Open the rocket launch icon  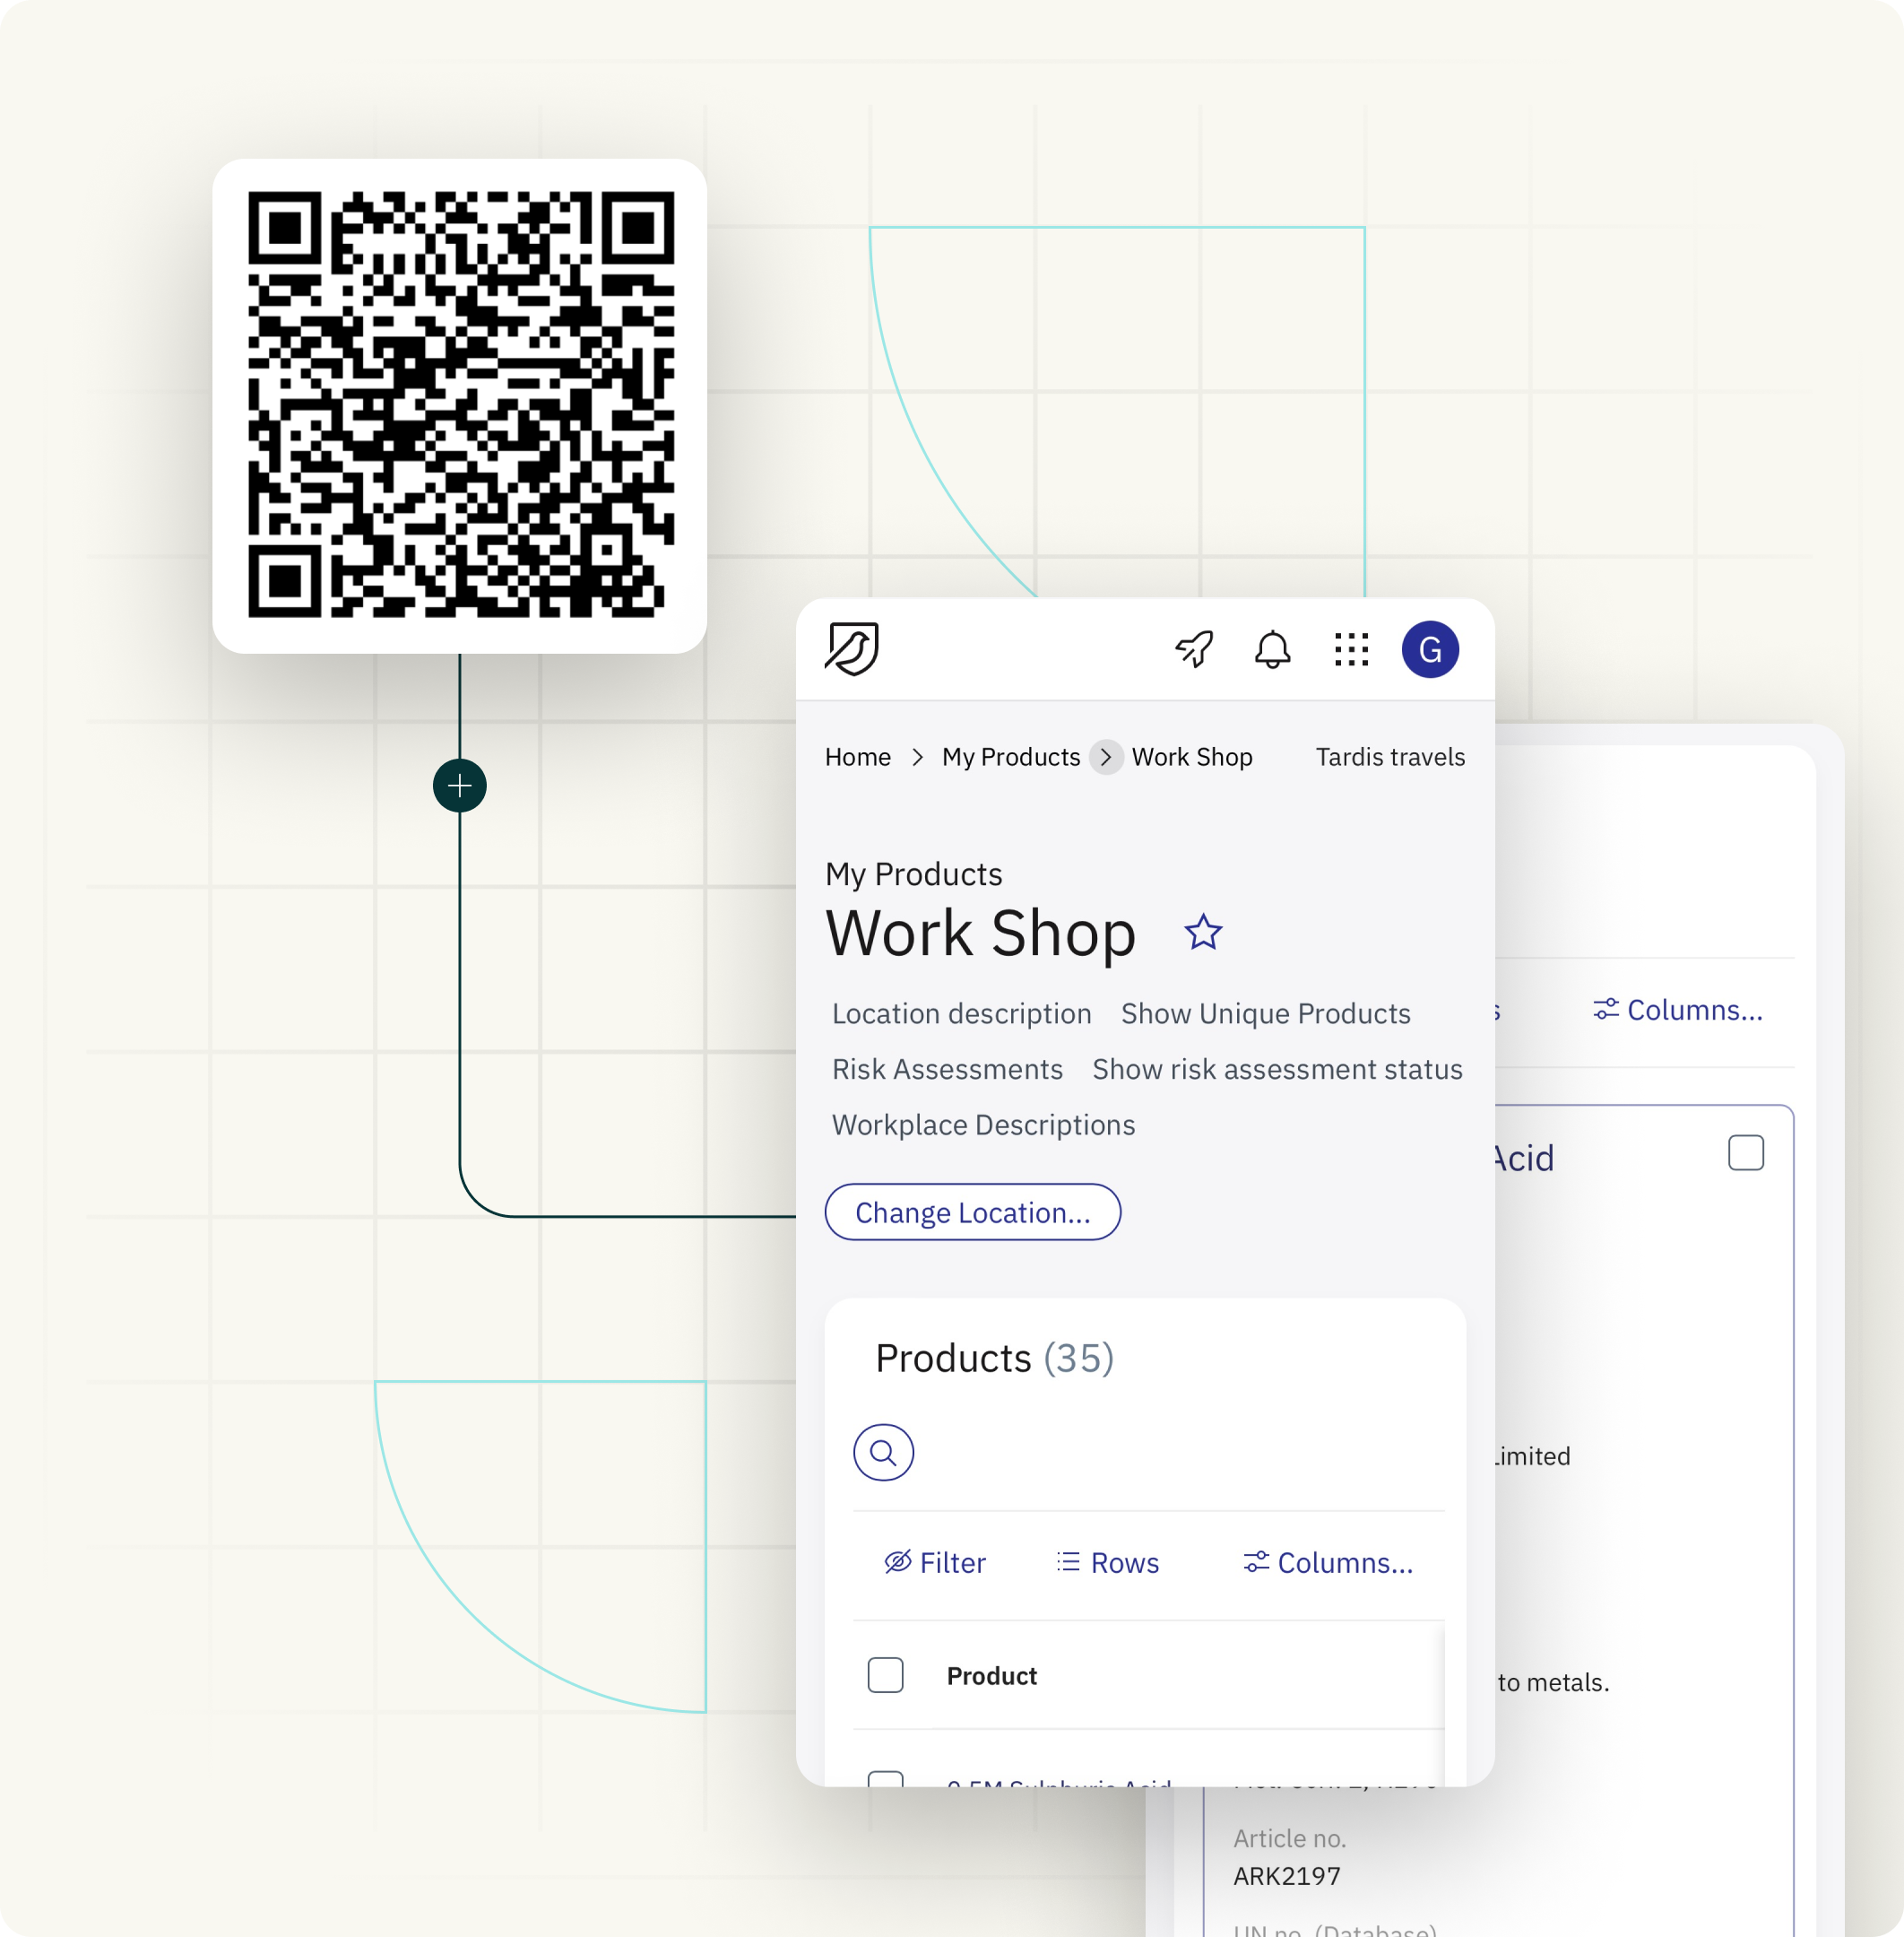(x=1194, y=649)
